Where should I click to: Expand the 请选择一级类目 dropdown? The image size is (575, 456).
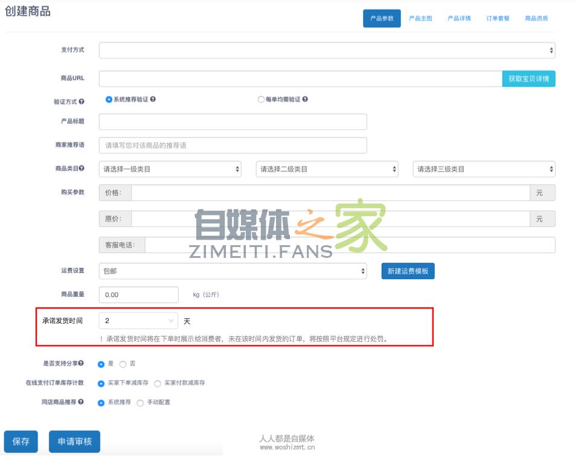click(x=170, y=169)
